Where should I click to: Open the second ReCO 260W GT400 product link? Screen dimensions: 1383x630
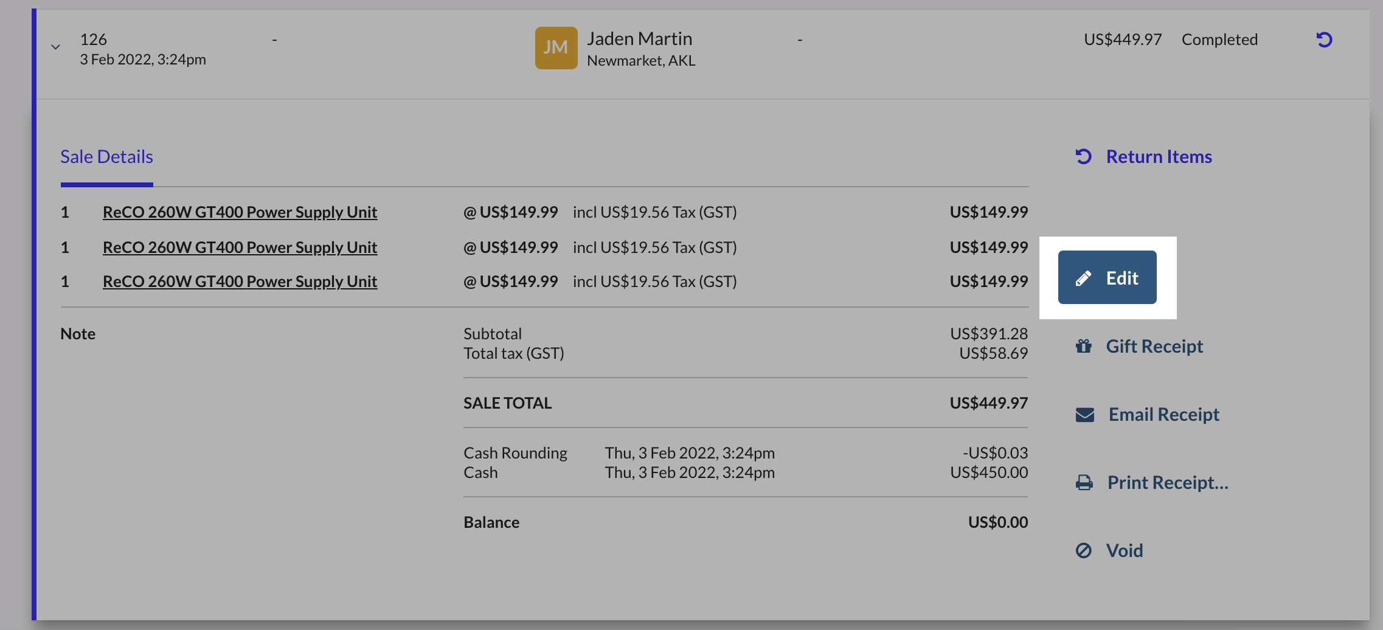point(240,247)
